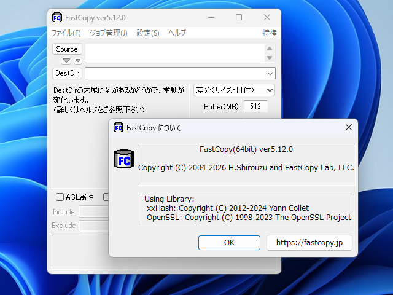Click the Source field scroll up arrow
The width and height of the screenshot is (393, 295).
coord(270,49)
